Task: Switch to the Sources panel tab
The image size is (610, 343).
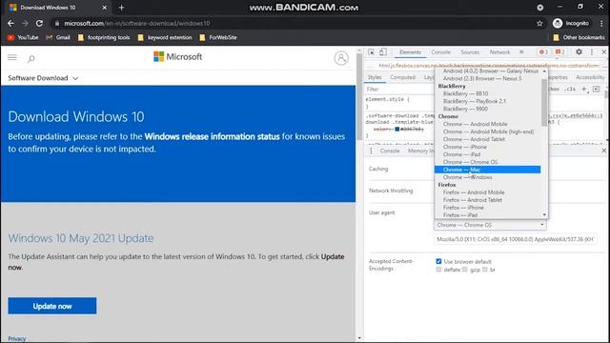Action: [x=470, y=52]
